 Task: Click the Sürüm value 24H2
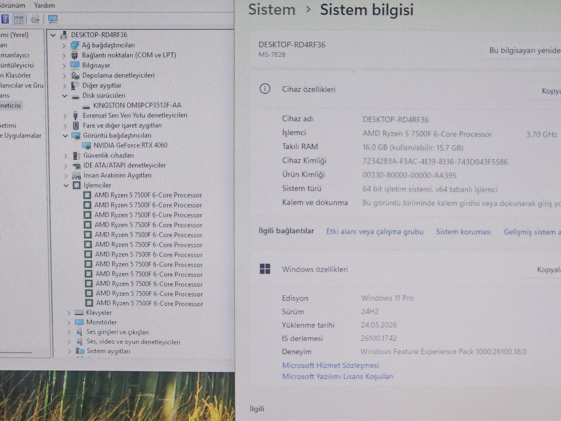370,311
